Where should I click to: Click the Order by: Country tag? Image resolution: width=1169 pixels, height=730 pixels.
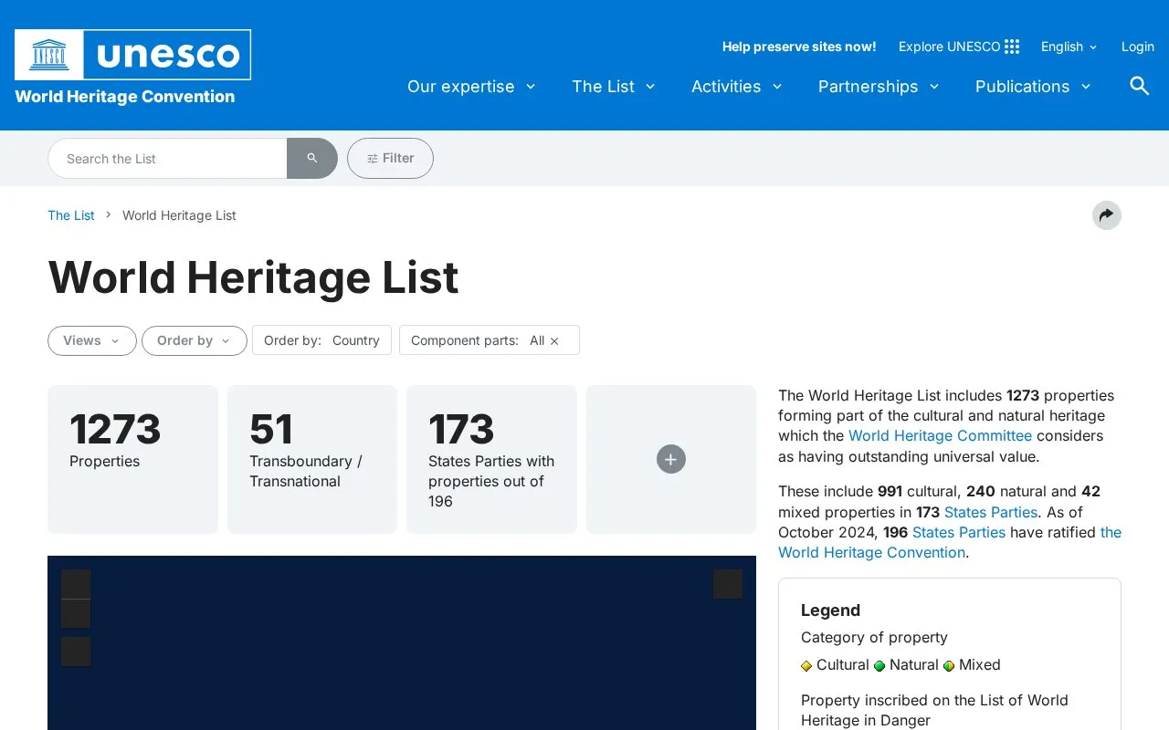click(321, 340)
